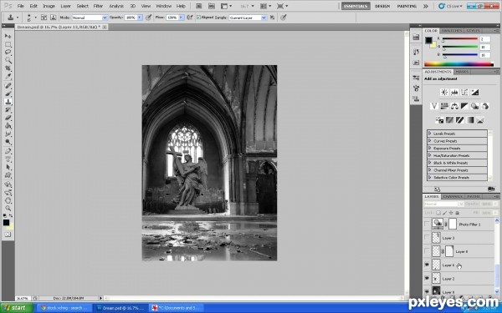The width and height of the screenshot is (502, 313).
Task: Click the Layer 2 thumbnail
Action: pyautogui.click(x=436, y=279)
